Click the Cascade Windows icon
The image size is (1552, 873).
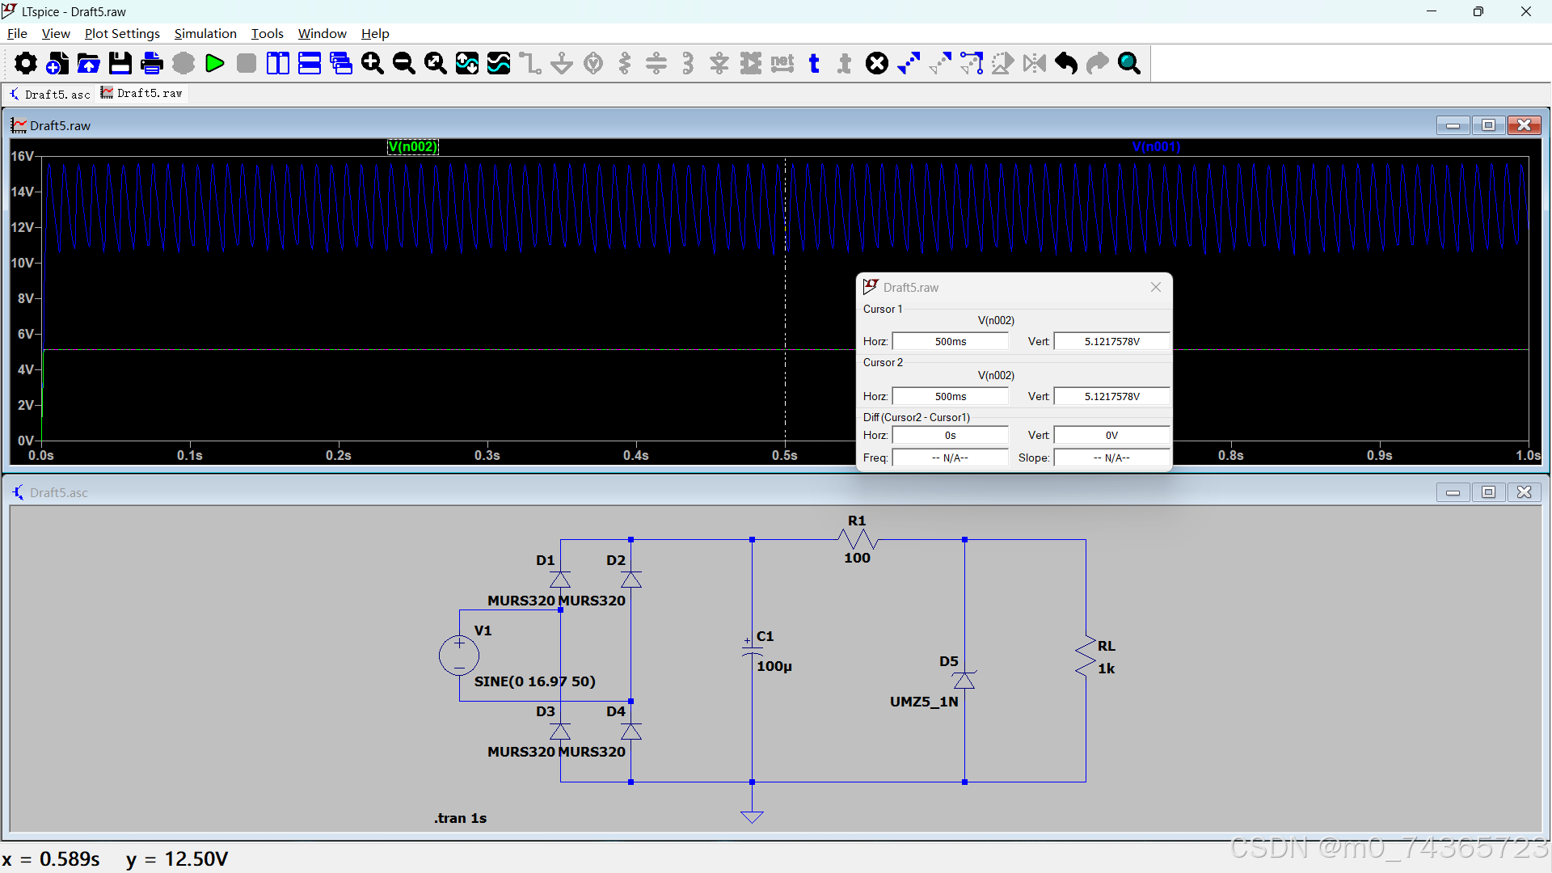pyautogui.click(x=341, y=63)
